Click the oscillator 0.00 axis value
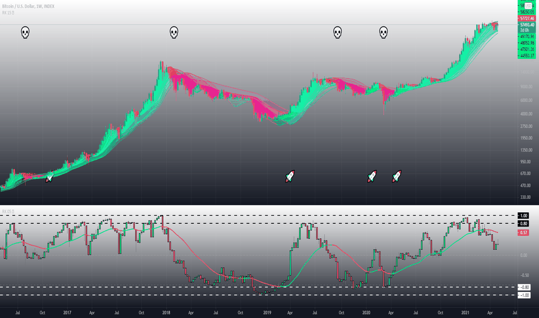 point(523,255)
